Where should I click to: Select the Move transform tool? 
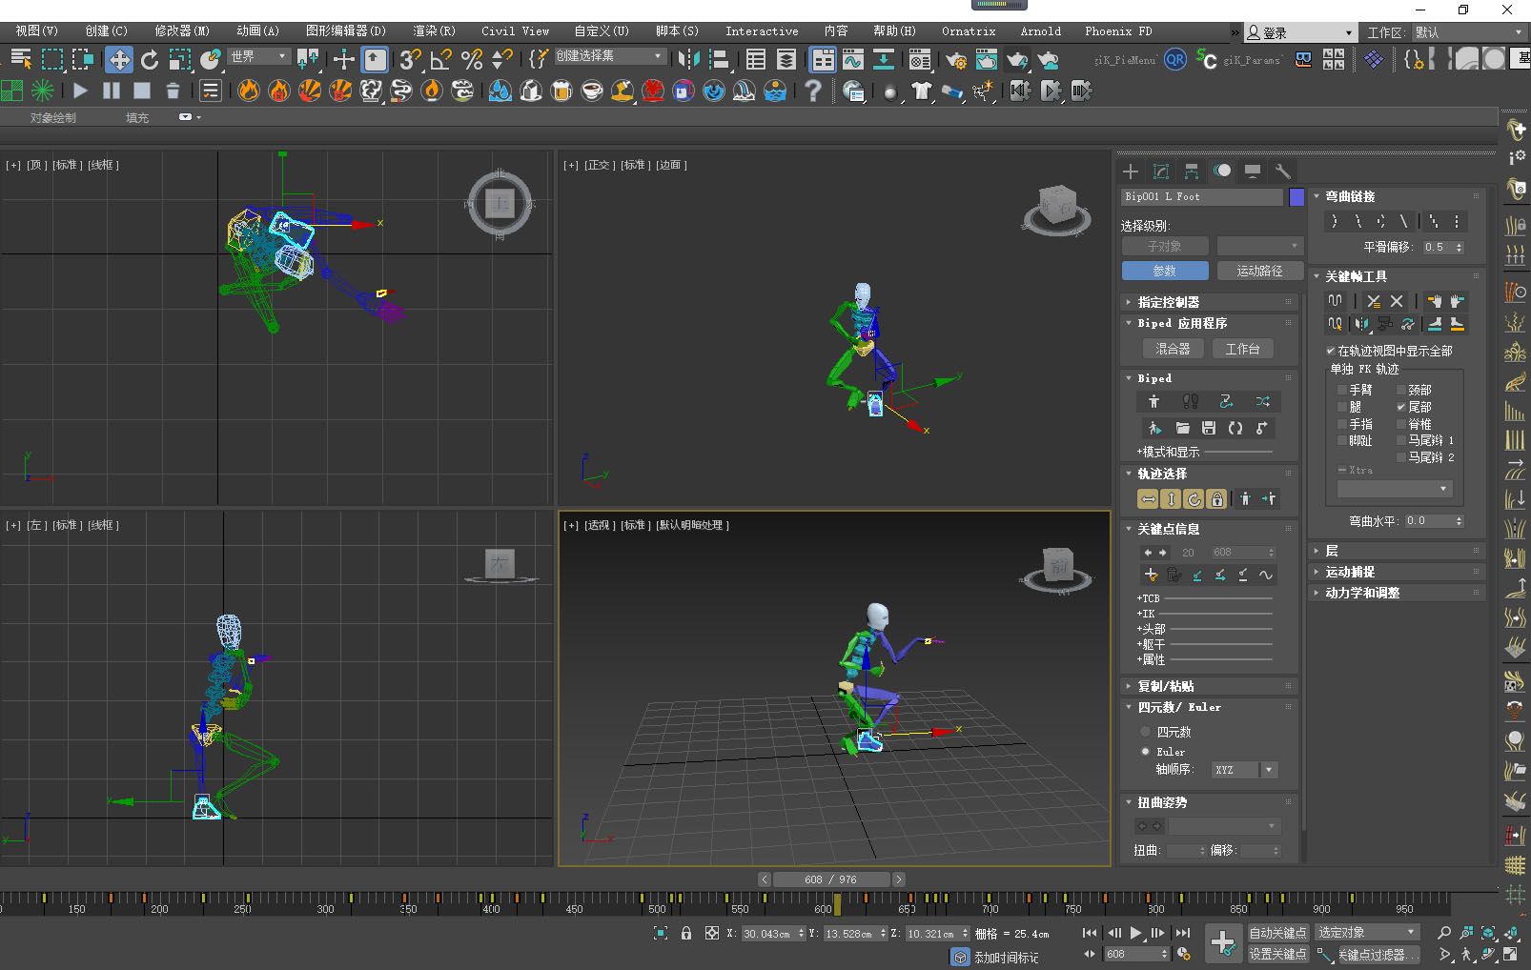[x=119, y=60]
